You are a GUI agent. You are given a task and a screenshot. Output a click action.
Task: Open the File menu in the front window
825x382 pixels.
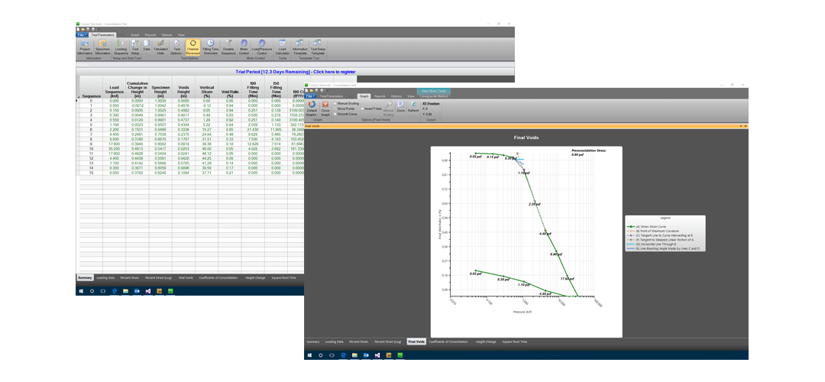pos(310,96)
